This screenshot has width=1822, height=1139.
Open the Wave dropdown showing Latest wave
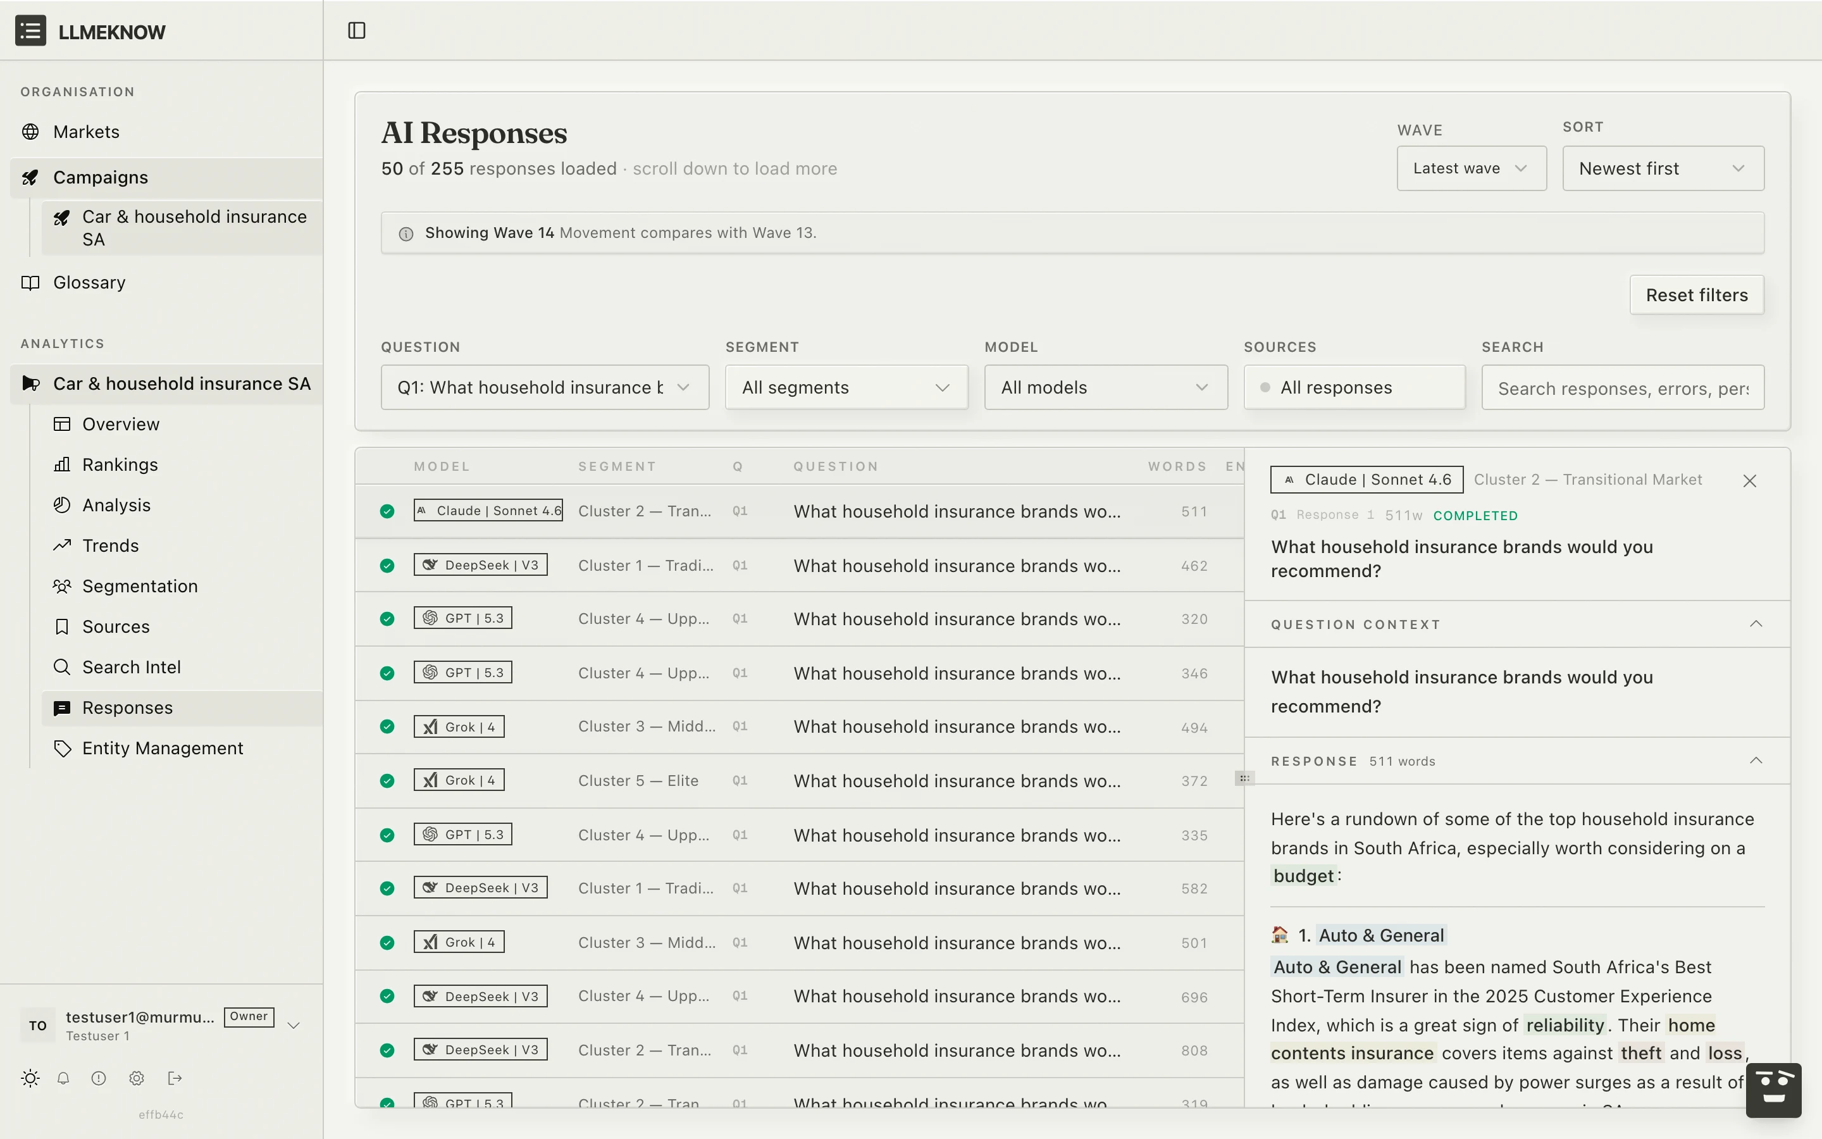[x=1471, y=168]
